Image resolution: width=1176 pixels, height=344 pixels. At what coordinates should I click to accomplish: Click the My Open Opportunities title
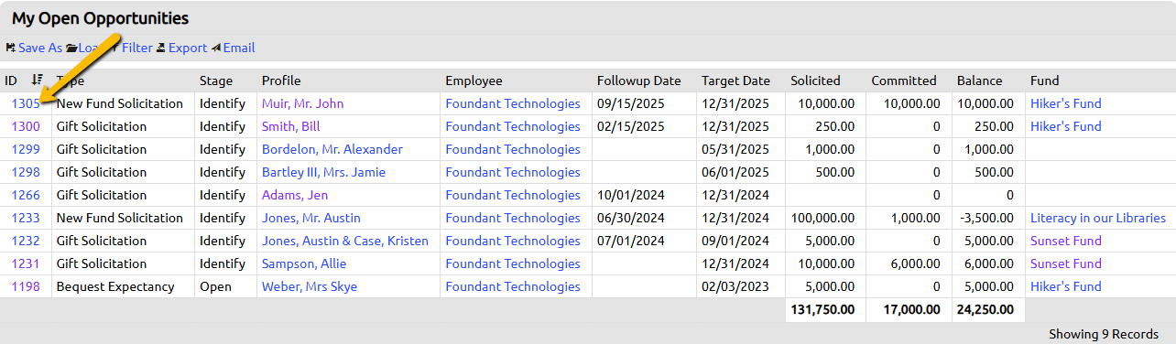(x=101, y=18)
